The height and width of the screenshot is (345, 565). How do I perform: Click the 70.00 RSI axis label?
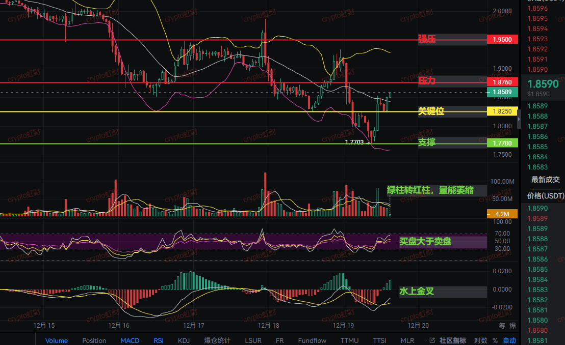click(x=502, y=234)
